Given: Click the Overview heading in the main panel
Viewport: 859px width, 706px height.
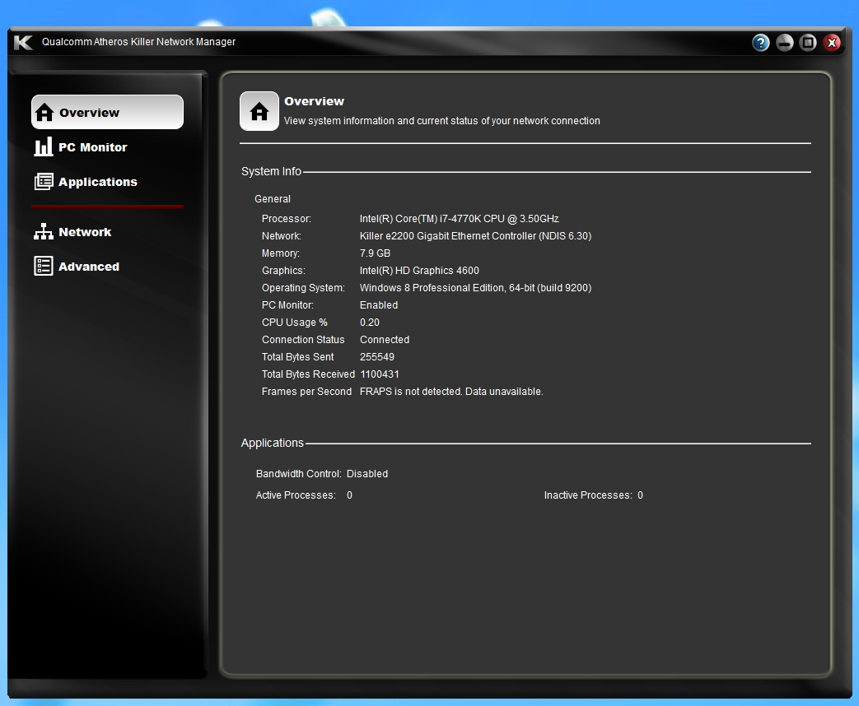Looking at the screenshot, I should click(314, 101).
